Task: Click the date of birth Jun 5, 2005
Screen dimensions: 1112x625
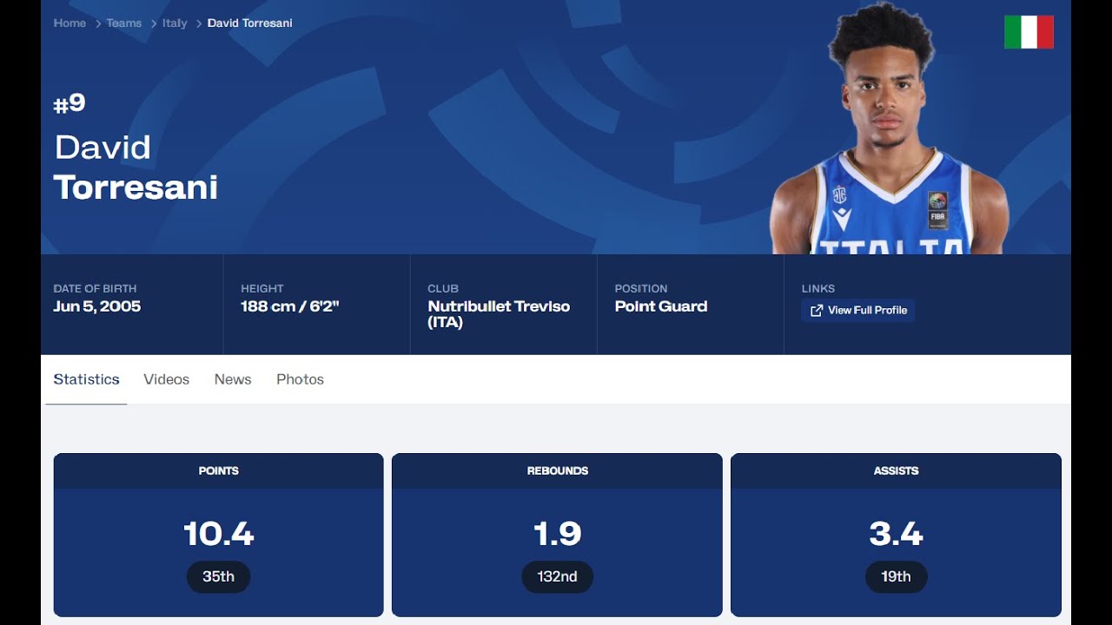Action: click(x=96, y=306)
